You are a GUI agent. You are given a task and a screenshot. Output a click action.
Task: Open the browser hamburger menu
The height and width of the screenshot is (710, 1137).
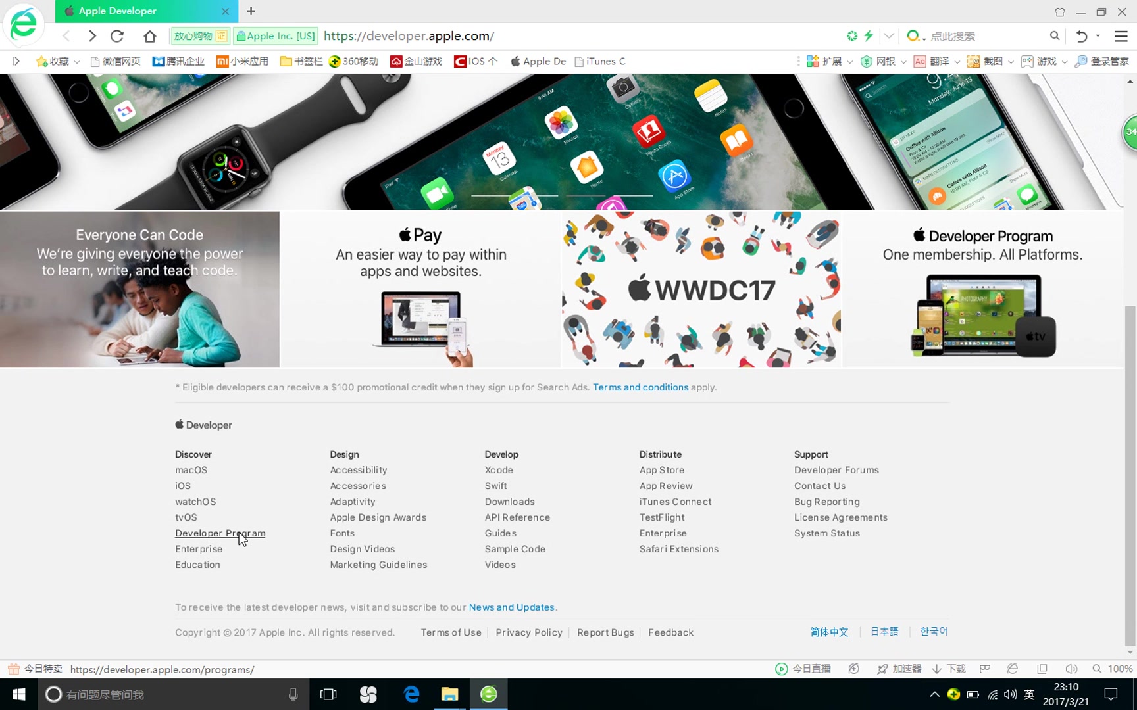[1121, 36]
